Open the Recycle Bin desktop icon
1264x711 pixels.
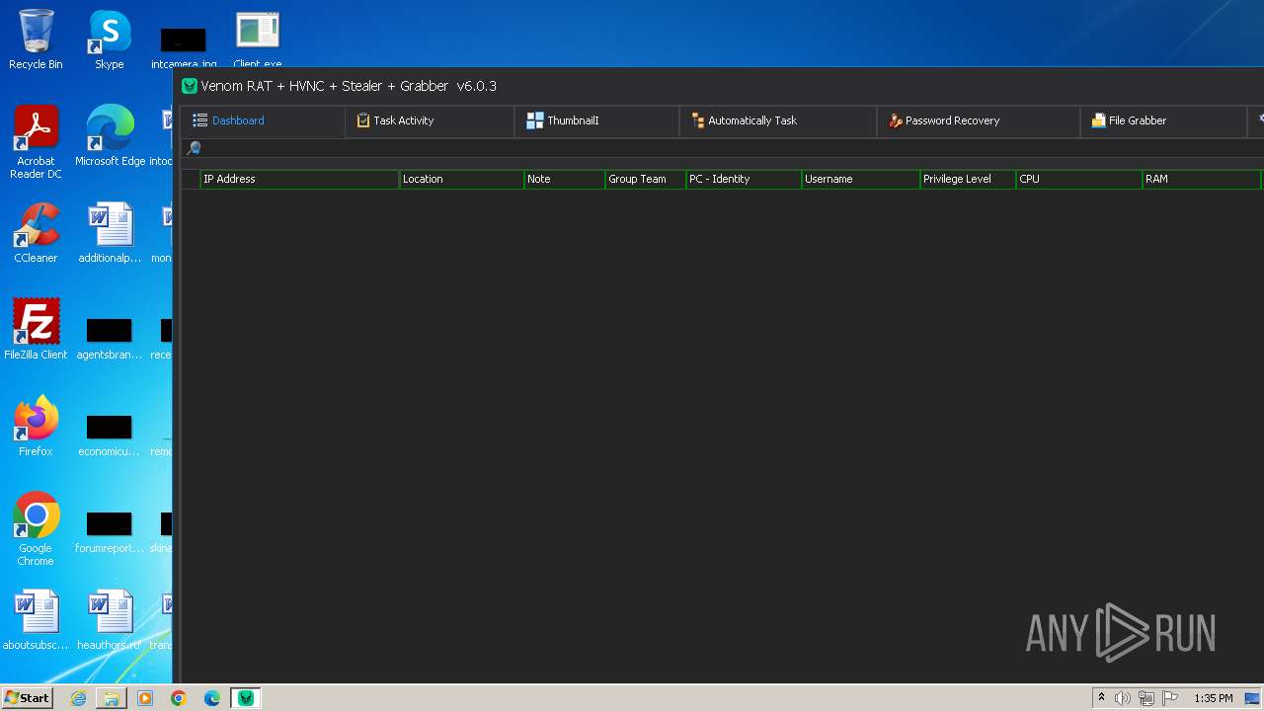[36, 39]
